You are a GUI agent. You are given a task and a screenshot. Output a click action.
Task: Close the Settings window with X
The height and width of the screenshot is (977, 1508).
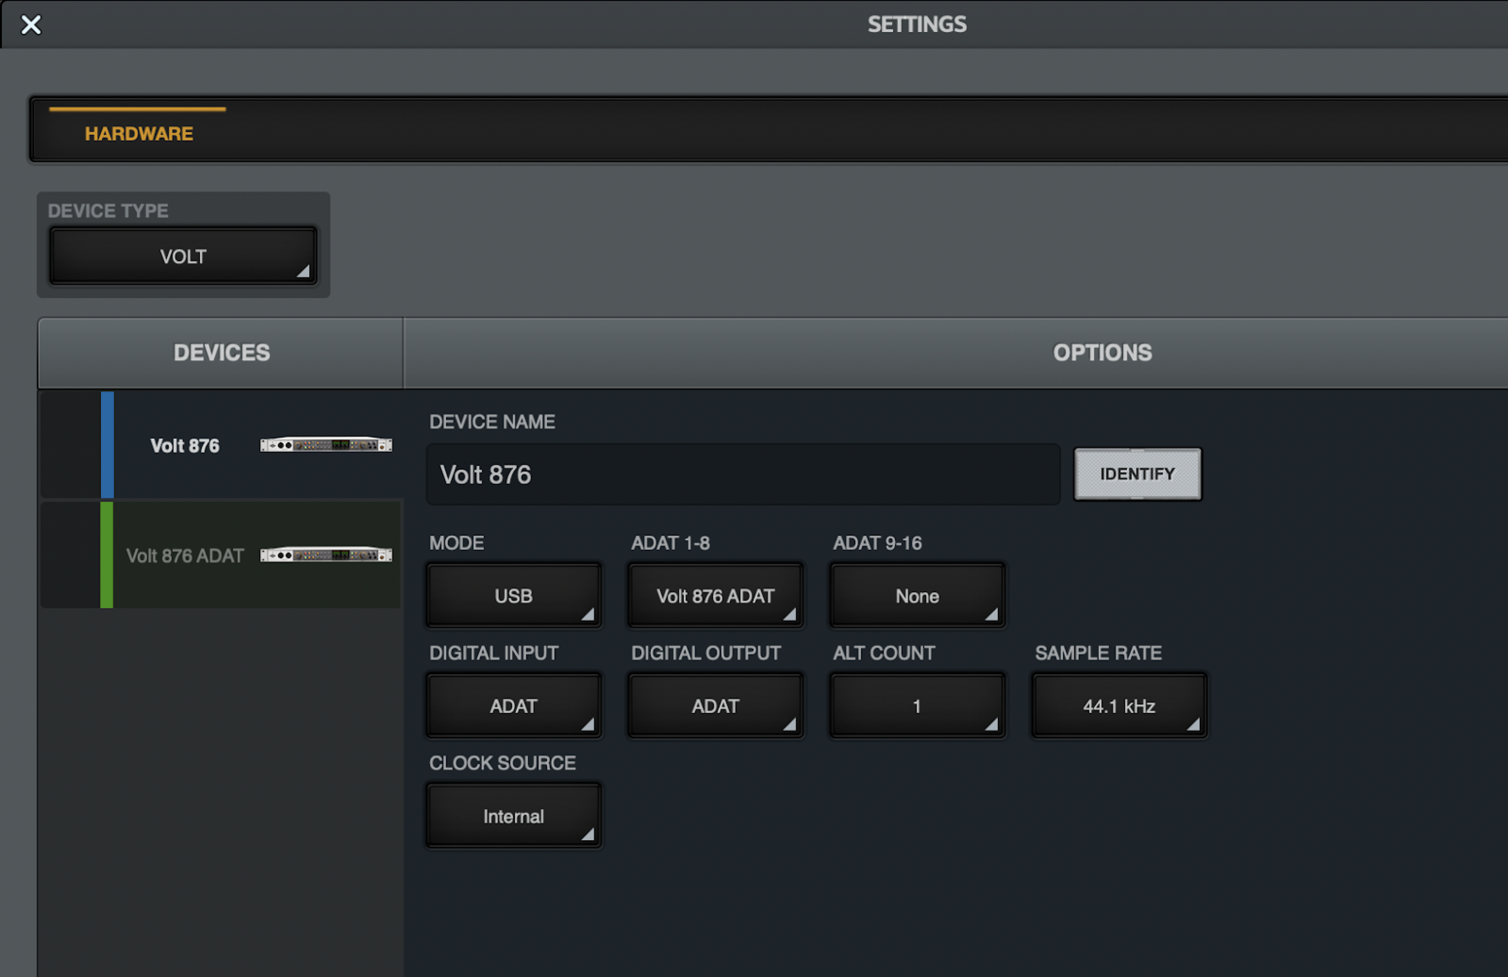click(x=30, y=25)
